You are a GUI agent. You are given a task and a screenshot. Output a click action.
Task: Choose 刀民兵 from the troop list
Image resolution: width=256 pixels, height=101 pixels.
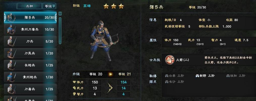tap(30, 53)
